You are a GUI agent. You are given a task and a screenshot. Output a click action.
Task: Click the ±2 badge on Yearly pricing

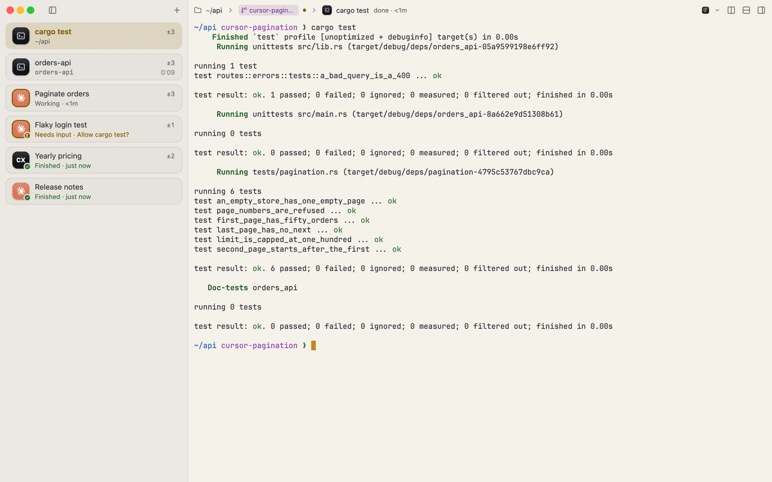click(x=170, y=156)
